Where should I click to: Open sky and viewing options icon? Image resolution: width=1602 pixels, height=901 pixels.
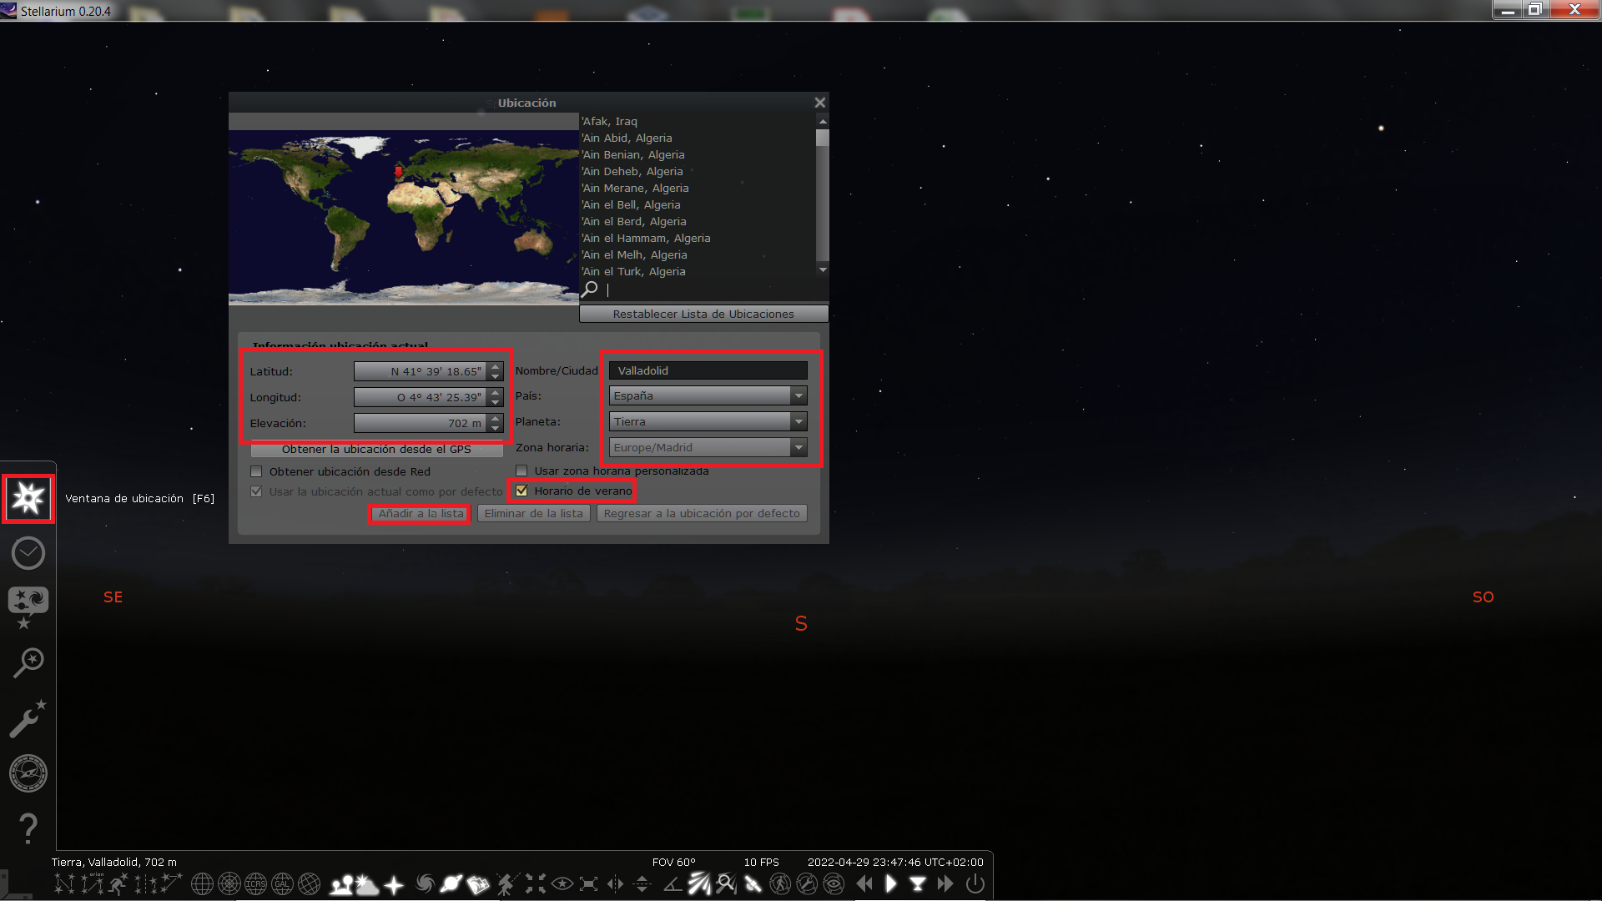[28, 607]
